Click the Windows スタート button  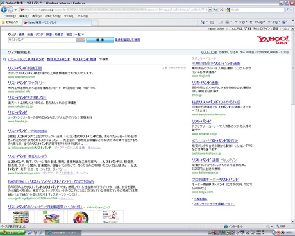tap(12, 233)
